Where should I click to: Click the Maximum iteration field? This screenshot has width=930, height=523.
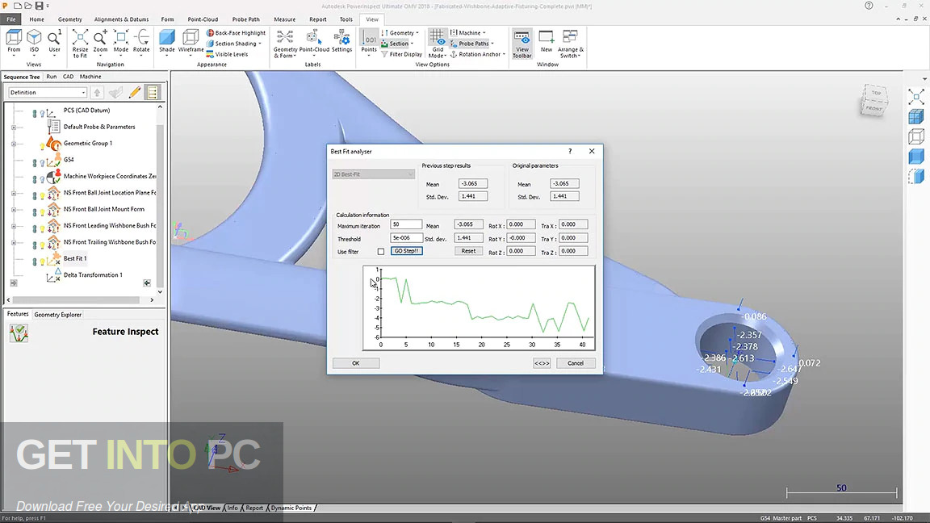click(406, 224)
